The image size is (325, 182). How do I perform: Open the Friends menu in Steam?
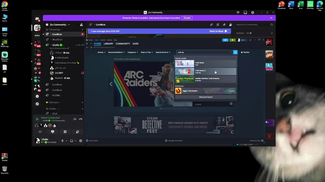click(x=103, y=40)
